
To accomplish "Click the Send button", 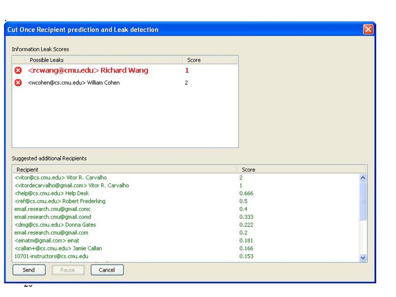I will (x=29, y=270).
